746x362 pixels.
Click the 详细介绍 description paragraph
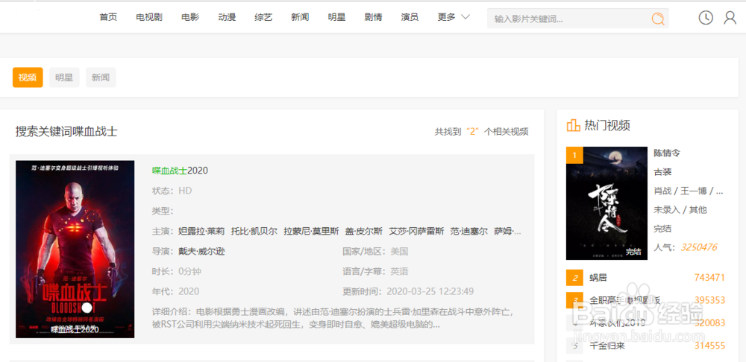pyautogui.click(x=334, y=319)
